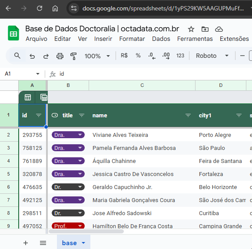Format as currency R$
The height and width of the screenshot is (249, 252).
tap(124, 56)
